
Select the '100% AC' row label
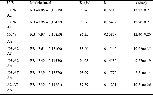point(11,13)
